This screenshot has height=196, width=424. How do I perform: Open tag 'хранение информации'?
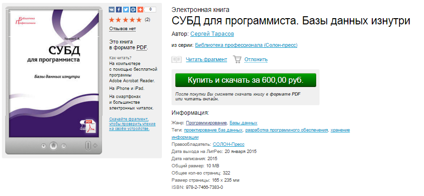point(340,130)
